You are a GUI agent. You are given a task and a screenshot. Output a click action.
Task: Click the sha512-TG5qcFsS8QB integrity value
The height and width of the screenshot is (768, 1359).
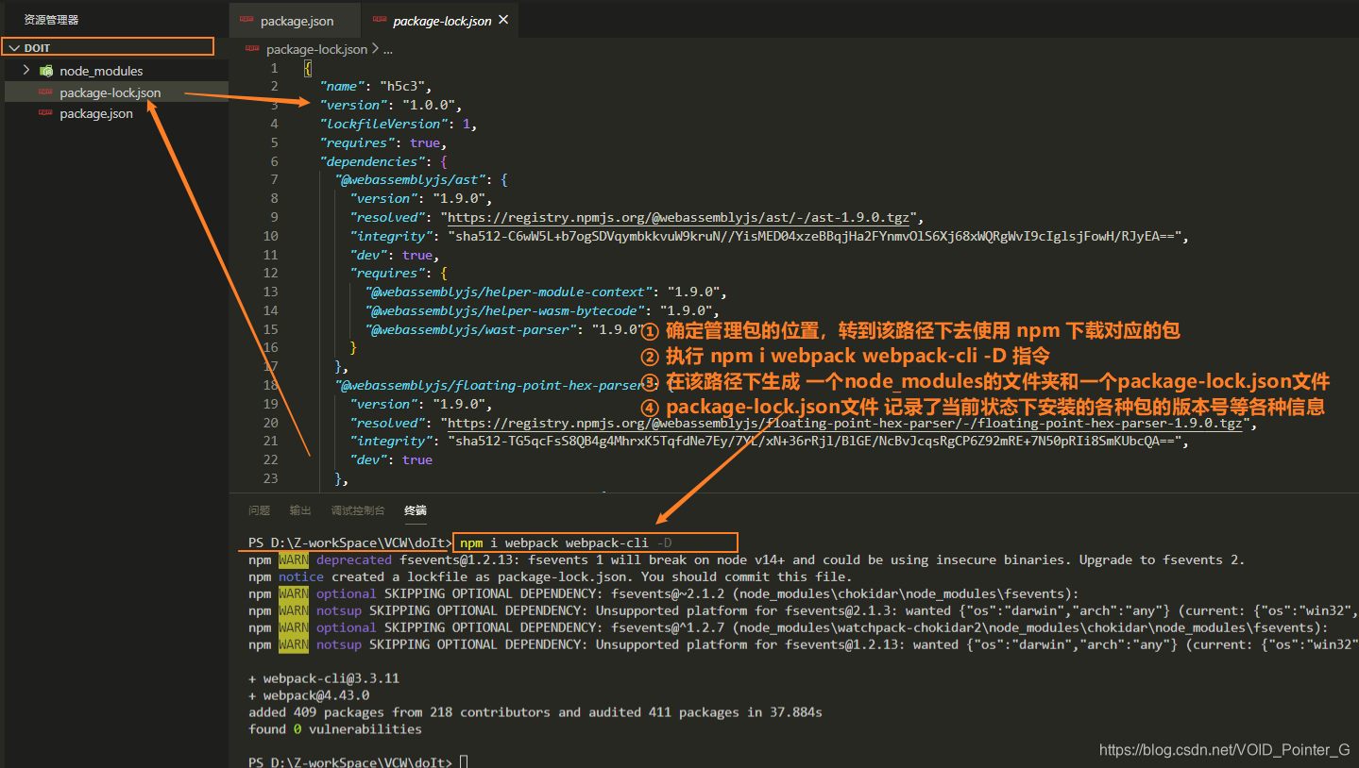pyautogui.click(x=817, y=441)
